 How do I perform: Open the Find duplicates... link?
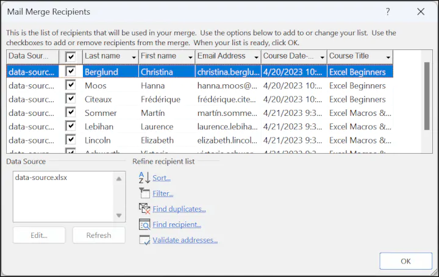[x=179, y=209]
